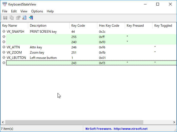Click the hex code 0x2c cell
This screenshot has width=177, height=132.
click(x=102, y=32)
